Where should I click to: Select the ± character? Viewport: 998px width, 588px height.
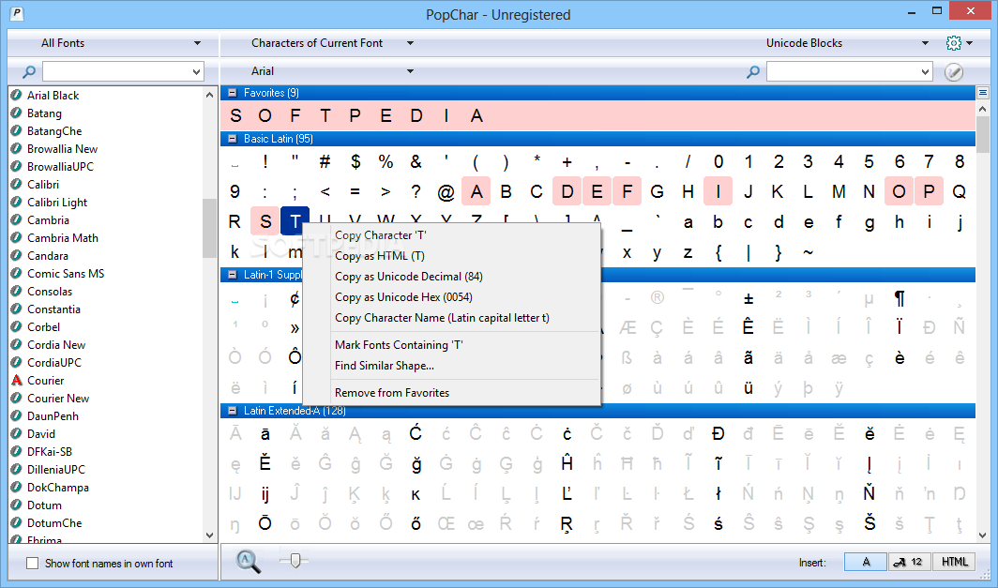click(x=748, y=298)
